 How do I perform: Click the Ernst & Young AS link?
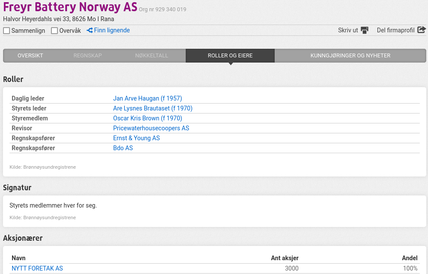click(136, 138)
